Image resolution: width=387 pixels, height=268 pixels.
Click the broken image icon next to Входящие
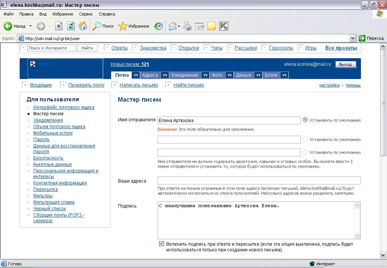(x=25, y=85)
